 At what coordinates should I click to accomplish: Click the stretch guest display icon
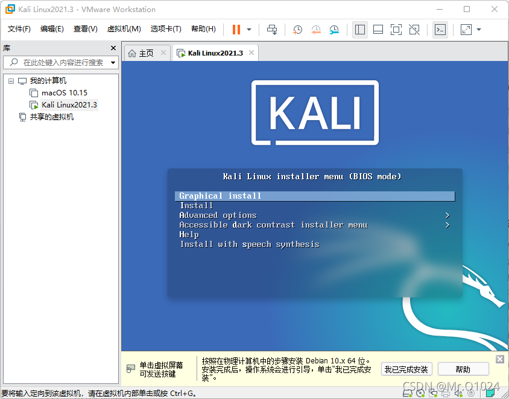(x=466, y=30)
